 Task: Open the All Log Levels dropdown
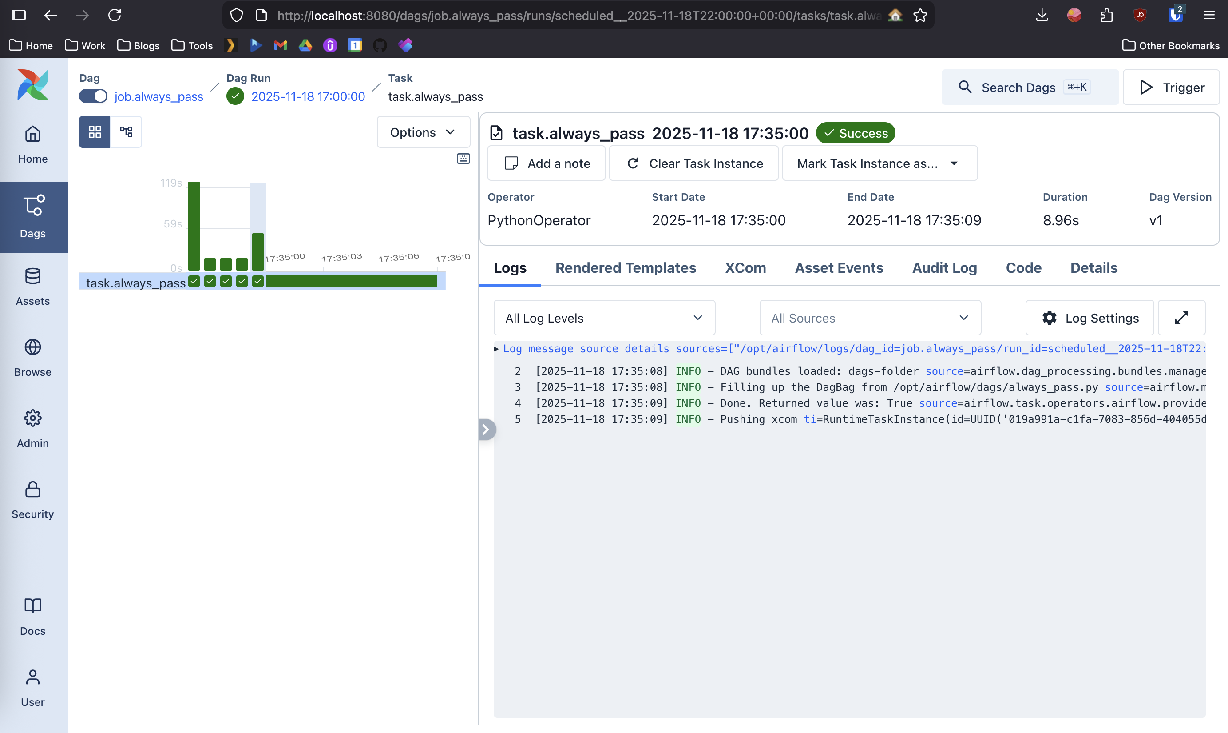tap(604, 318)
